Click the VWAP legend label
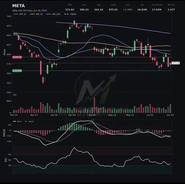Screen dimensions: 185x184 73,14
